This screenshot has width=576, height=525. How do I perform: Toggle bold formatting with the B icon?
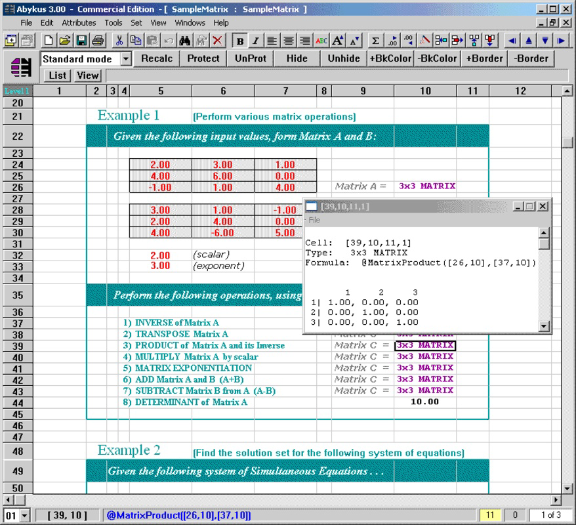click(240, 41)
